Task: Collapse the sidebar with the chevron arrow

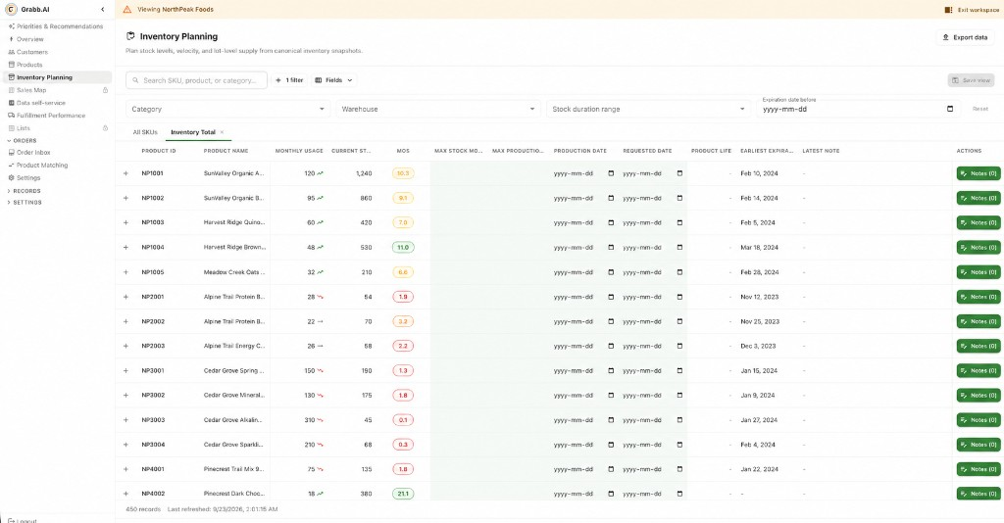Action: 102,10
